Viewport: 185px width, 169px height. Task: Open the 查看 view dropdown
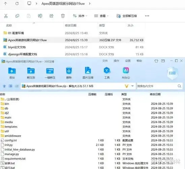tap(101, 16)
